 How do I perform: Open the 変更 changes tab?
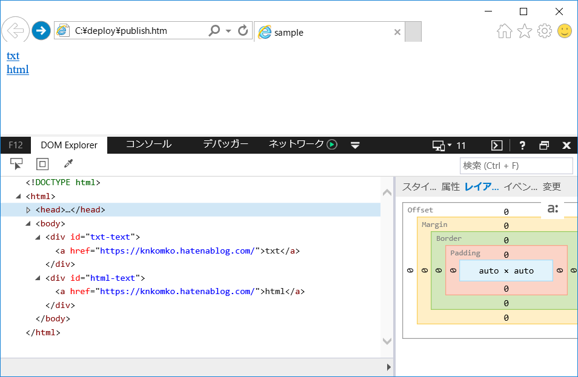click(x=552, y=186)
